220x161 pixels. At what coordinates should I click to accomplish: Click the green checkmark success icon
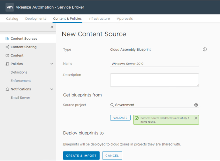[x=137, y=118]
